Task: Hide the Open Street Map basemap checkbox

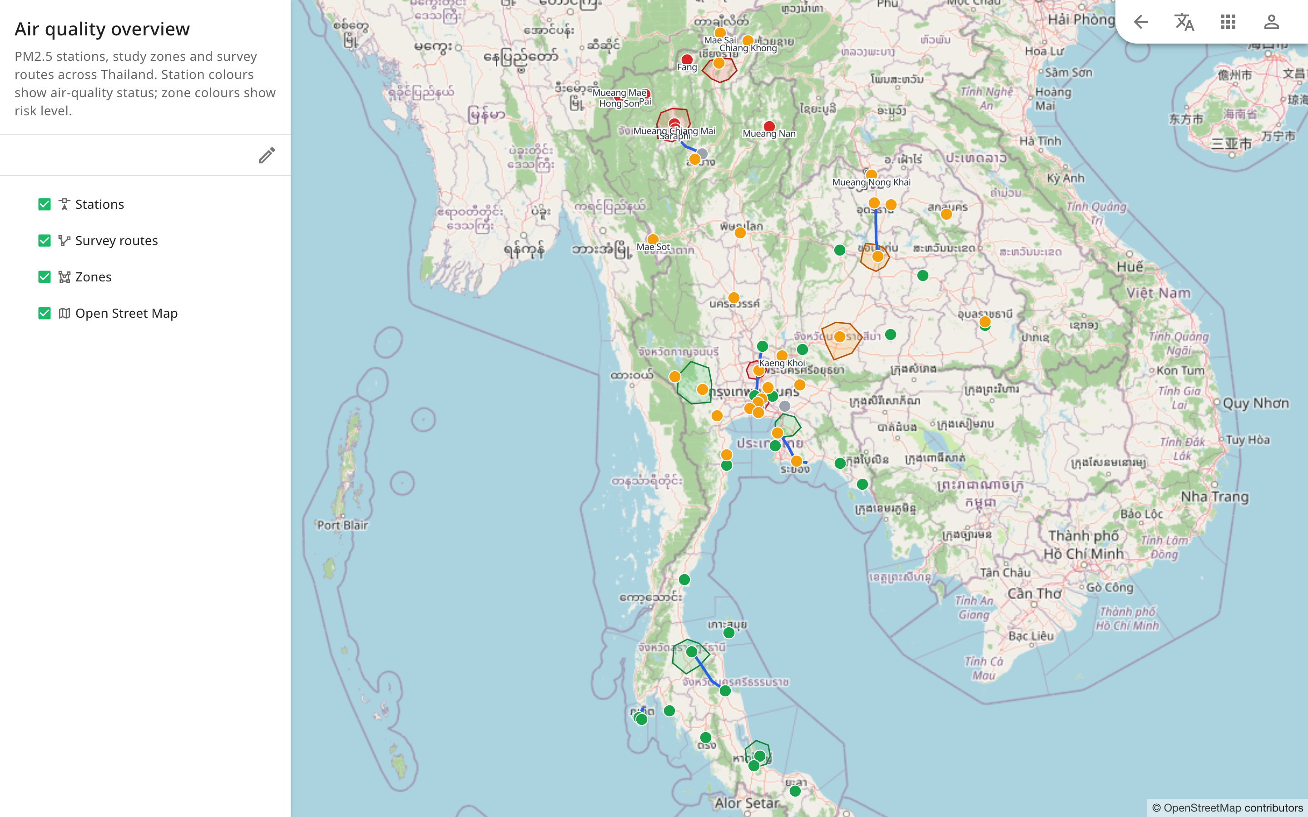Action: (45, 313)
